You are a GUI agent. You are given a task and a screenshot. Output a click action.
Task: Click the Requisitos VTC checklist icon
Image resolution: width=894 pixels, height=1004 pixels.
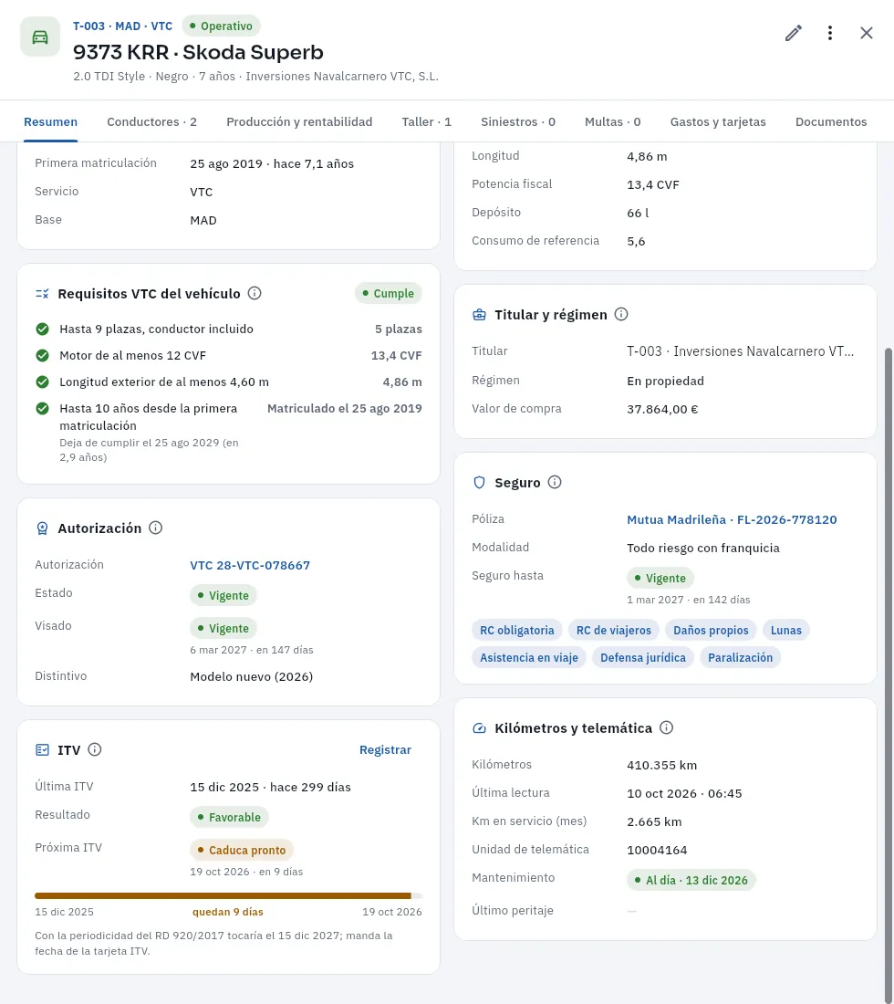[x=42, y=294]
